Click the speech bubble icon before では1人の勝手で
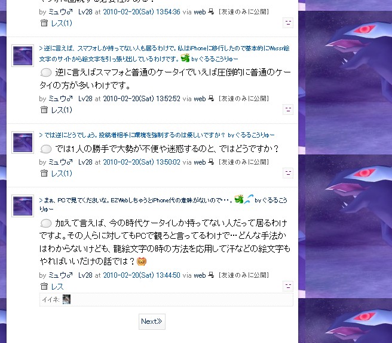The width and height of the screenshot is (392, 343). (x=46, y=149)
